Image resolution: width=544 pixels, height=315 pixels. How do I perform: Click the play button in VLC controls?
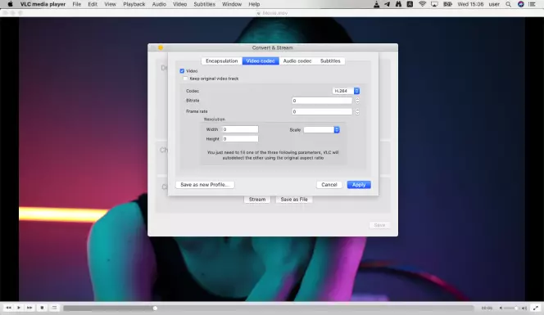[x=19, y=308]
